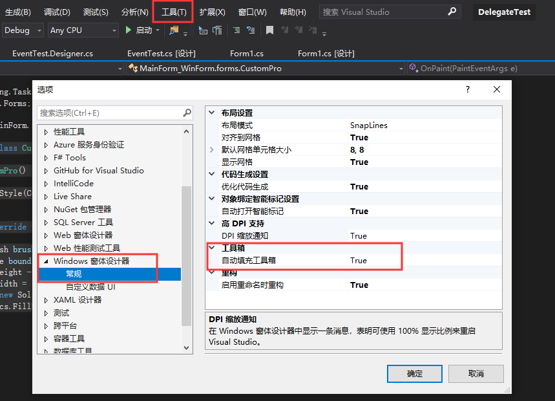Click the magnifier icon in options search box
The height and width of the screenshot is (401, 555).
tap(187, 113)
